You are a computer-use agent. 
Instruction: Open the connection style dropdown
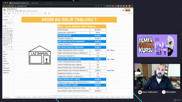[39, 13]
